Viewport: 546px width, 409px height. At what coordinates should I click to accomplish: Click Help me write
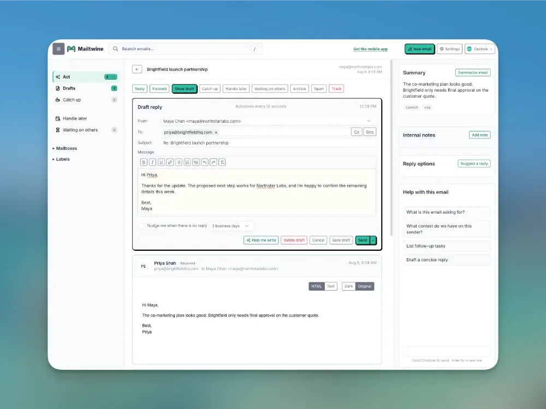[x=261, y=240]
